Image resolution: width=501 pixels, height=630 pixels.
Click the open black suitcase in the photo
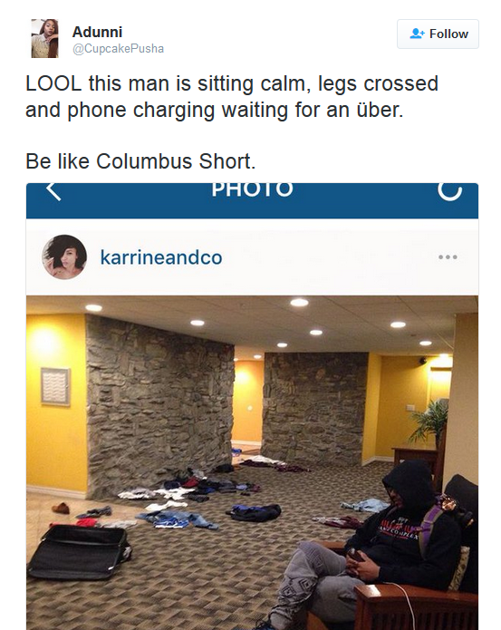[79, 552]
